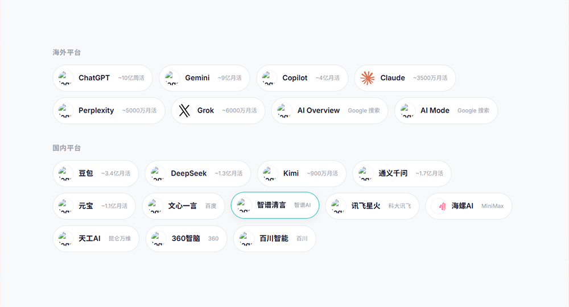Choose the 360智脑 platform chip
569x307 pixels.
[x=186, y=239]
